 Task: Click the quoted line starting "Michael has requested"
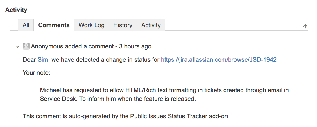click(x=164, y=90)
